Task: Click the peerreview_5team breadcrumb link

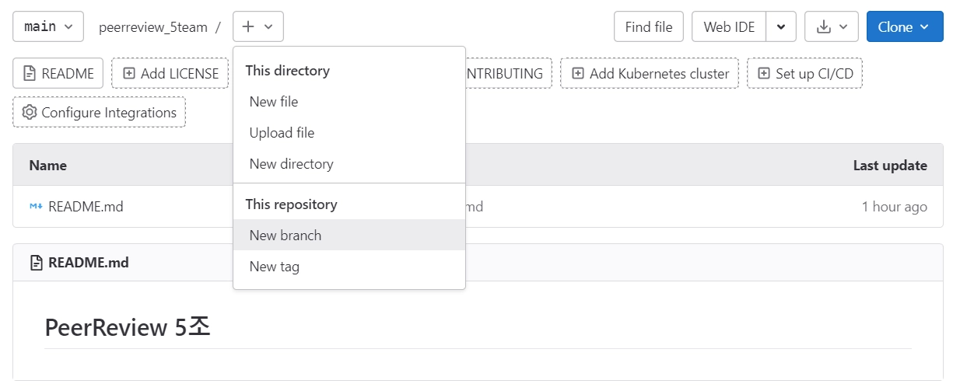Action: 152,27
